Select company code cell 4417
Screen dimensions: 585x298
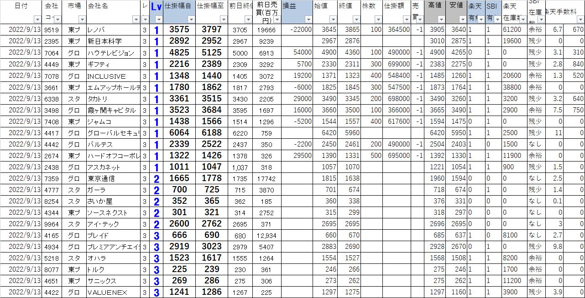(x=52, y=133)
